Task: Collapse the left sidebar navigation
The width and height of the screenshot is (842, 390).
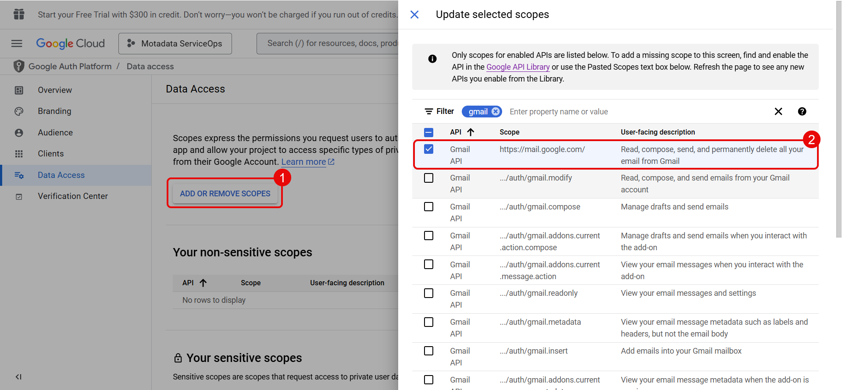Action: coord(18,377)
